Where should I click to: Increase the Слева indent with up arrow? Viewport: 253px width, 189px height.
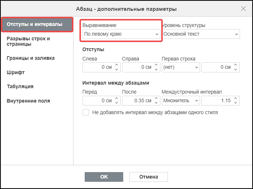tap(116, 65)
